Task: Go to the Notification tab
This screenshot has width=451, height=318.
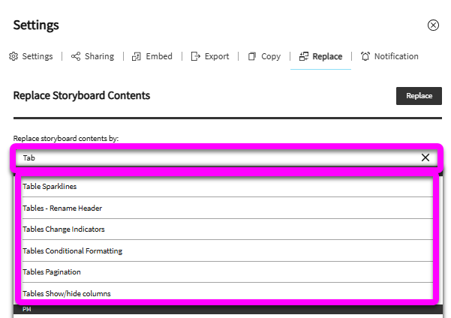Action: point(389,56)
